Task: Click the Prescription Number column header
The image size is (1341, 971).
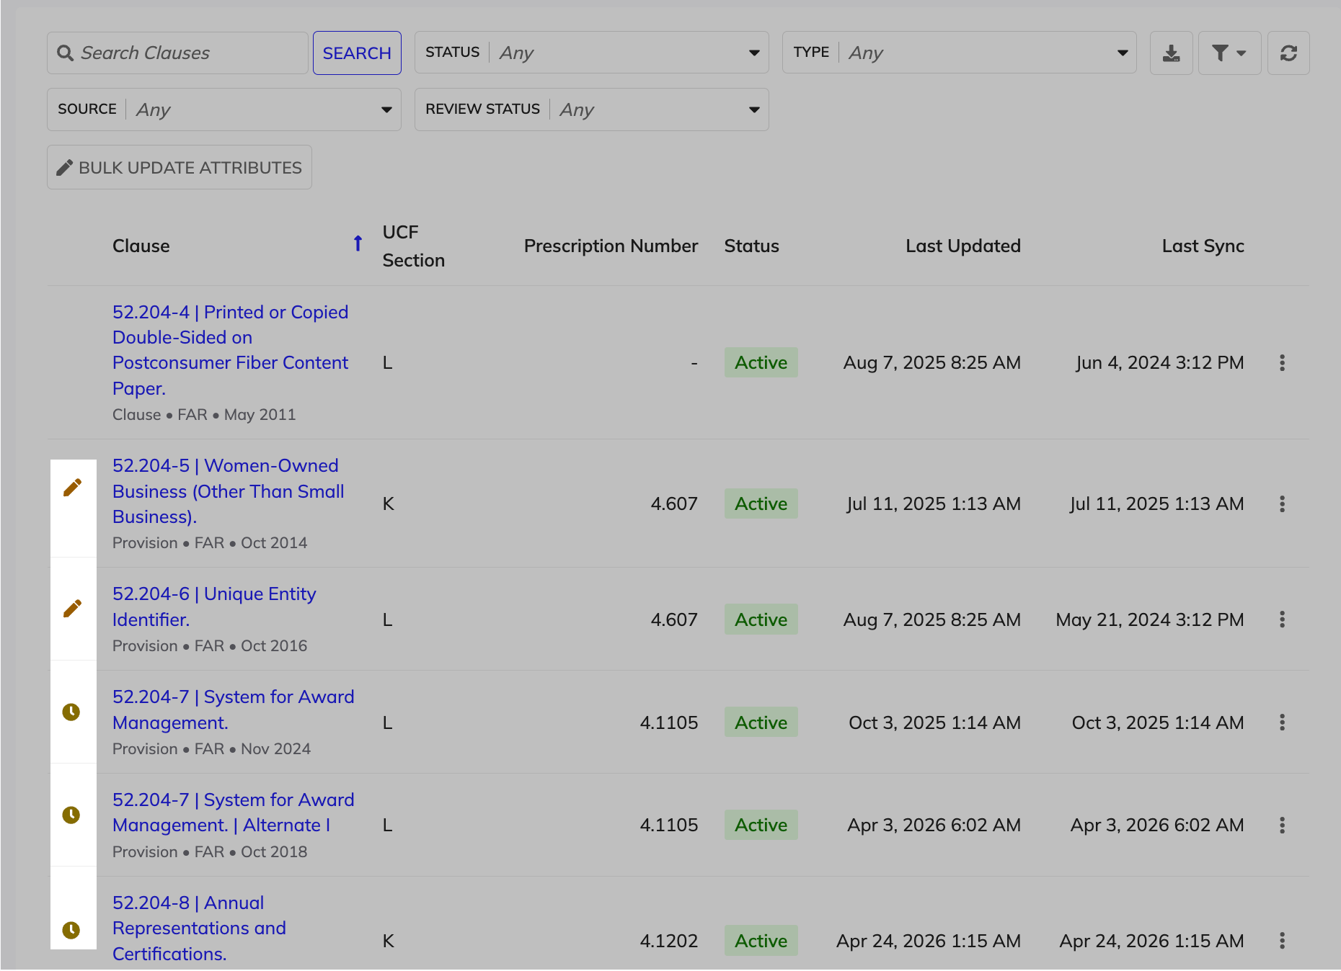Action: (x=611, y=246)
